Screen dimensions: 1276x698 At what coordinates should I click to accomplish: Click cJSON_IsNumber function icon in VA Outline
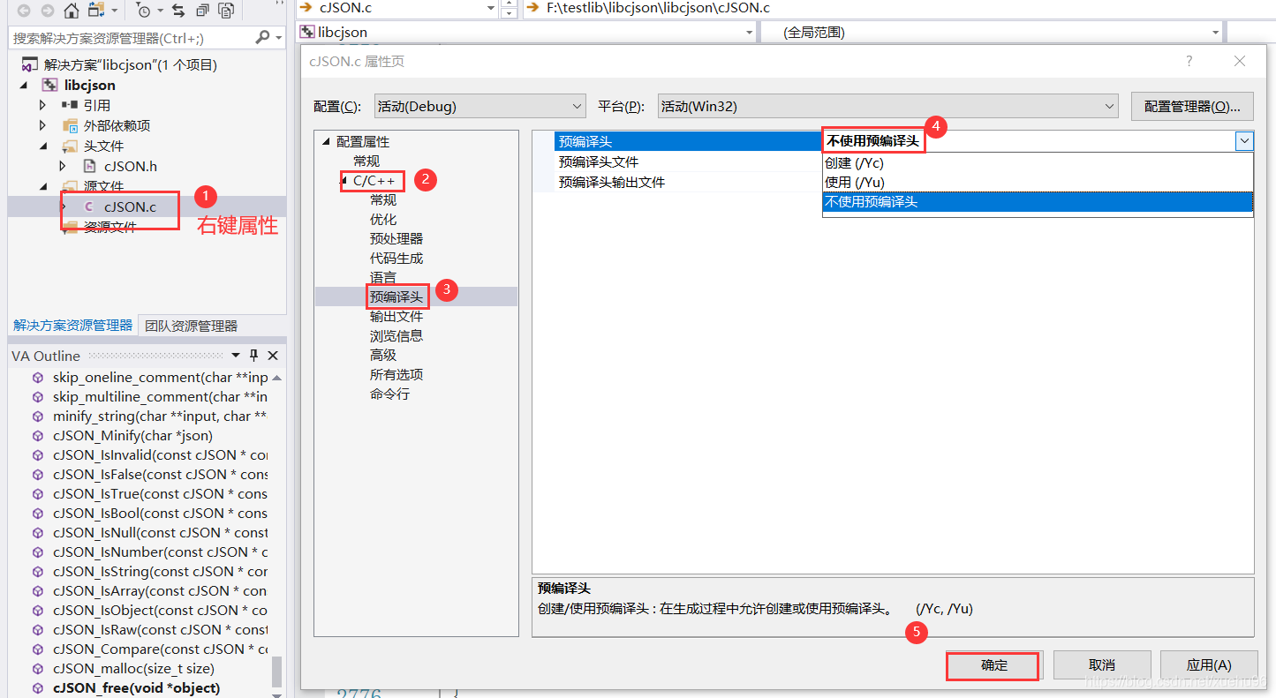click(x=37, y=552)
